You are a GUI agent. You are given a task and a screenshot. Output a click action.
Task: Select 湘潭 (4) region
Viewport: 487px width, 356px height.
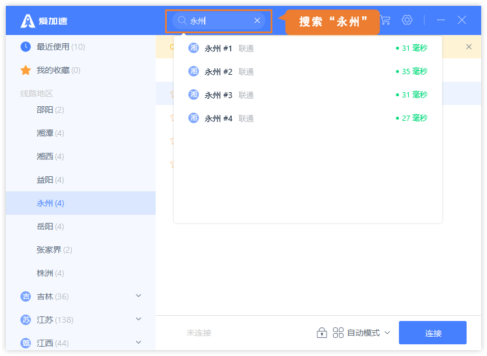click(x=80, y=133)
